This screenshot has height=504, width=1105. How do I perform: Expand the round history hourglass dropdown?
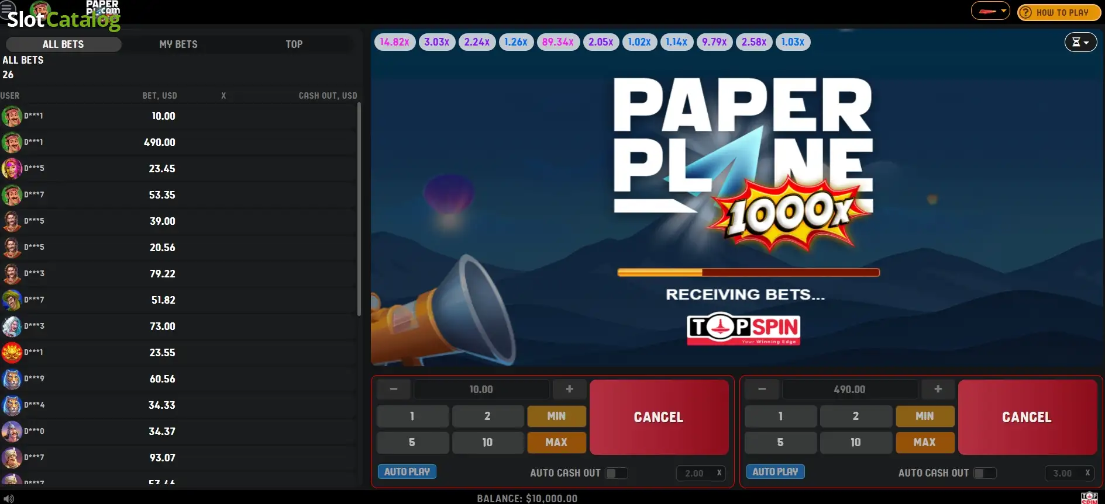[x=1080, y=42]
